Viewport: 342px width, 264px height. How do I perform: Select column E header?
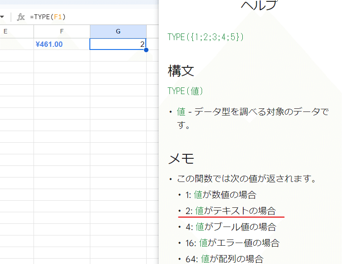click(x=17, y=32)
